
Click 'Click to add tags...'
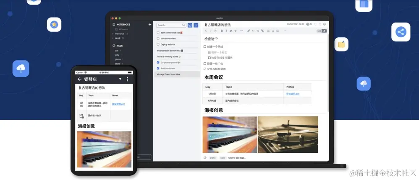pos(237,158)
